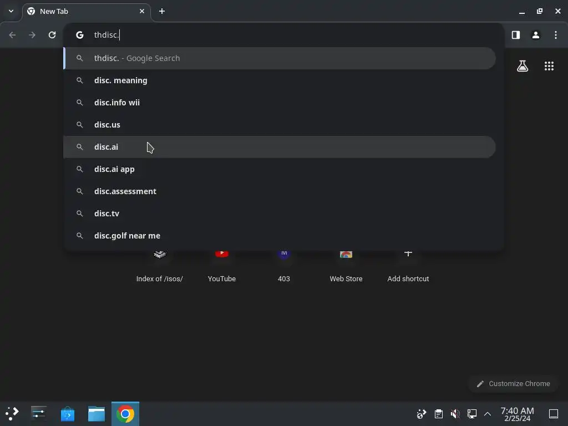
Task: Select 'disc. meaning' suggestion
Action: click(x=280, y=80)
